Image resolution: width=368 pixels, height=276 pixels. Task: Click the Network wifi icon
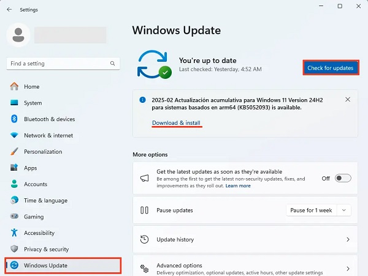(14, 135)
